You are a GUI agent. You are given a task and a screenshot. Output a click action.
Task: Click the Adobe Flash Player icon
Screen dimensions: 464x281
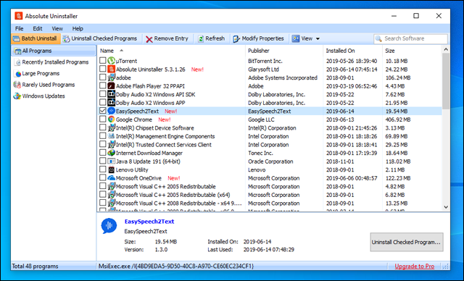pos(111,86)
